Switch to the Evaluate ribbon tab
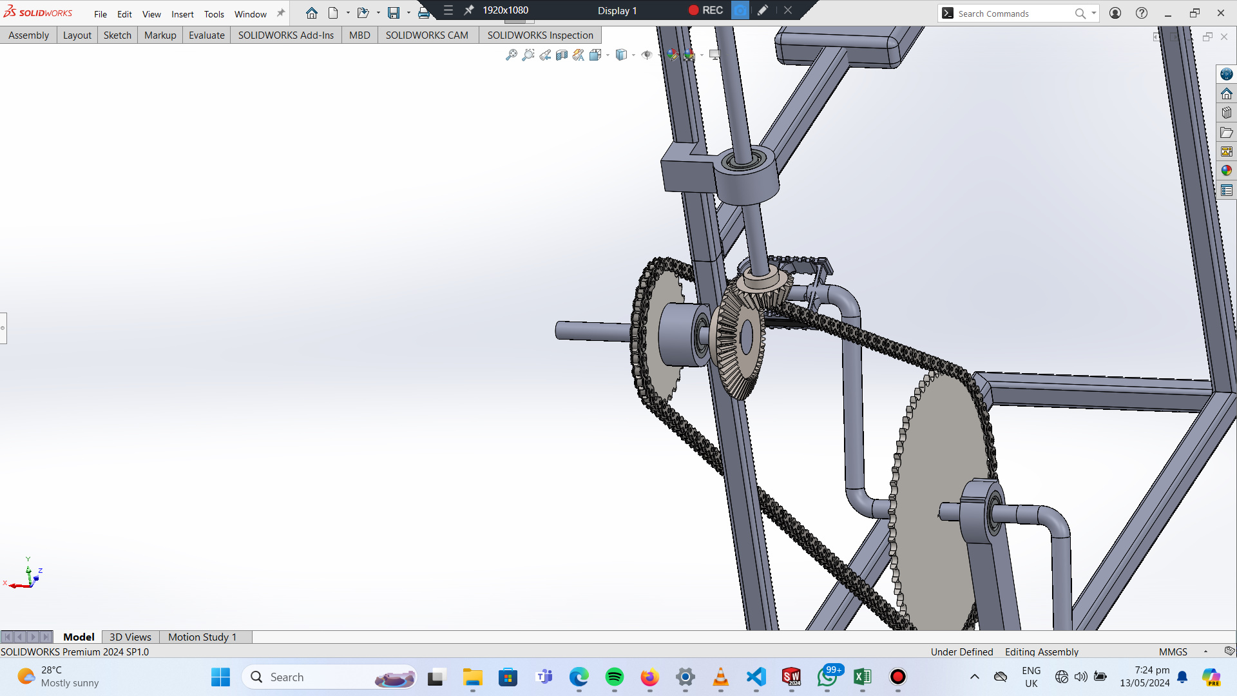Image resolution: width=1237 pixels, height=696 pixels. tap(206, 35)
